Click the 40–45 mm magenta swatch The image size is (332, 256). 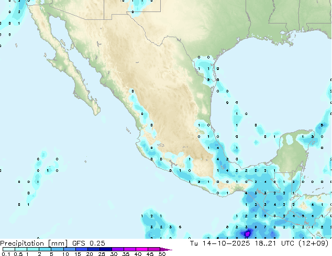(142, 249)
